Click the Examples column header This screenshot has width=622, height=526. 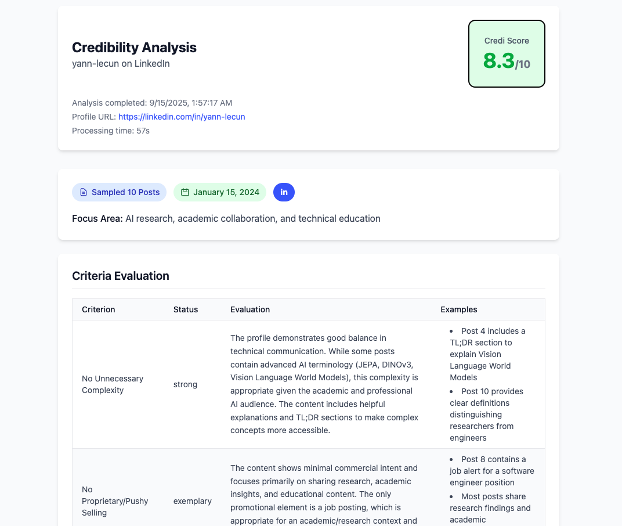(458, 309)
